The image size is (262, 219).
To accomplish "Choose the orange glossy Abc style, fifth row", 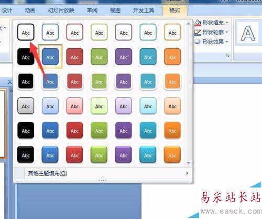I will tap(172, 130).
